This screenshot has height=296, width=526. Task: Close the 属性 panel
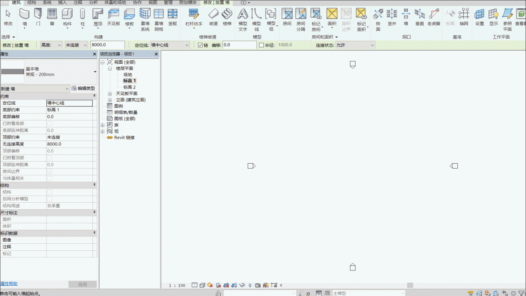tap(95, 54)
